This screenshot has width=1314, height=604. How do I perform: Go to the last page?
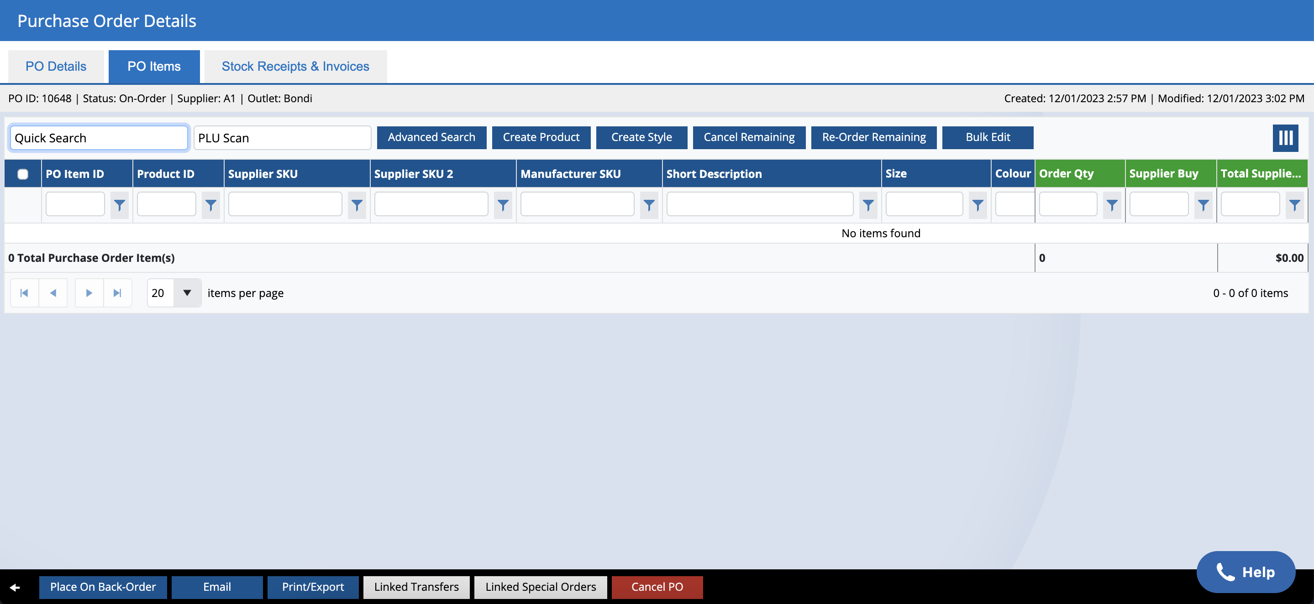[x=118, y=292]
